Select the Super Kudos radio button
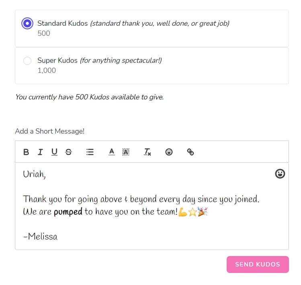Image resolution: width=301 pixels, height=285 pixels. pyautogui.click(x=27, y=61)
